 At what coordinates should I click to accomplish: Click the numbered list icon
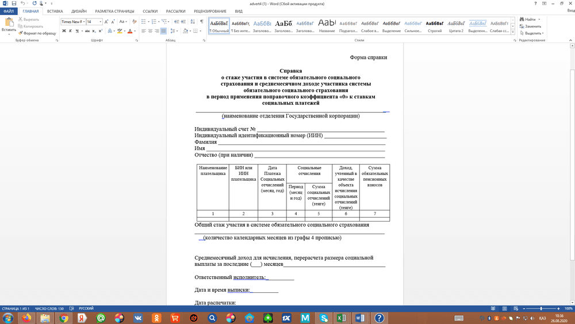click(154, 22)
